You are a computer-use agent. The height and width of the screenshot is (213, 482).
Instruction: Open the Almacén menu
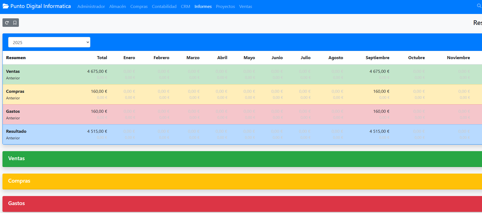[x=118, y=7]
